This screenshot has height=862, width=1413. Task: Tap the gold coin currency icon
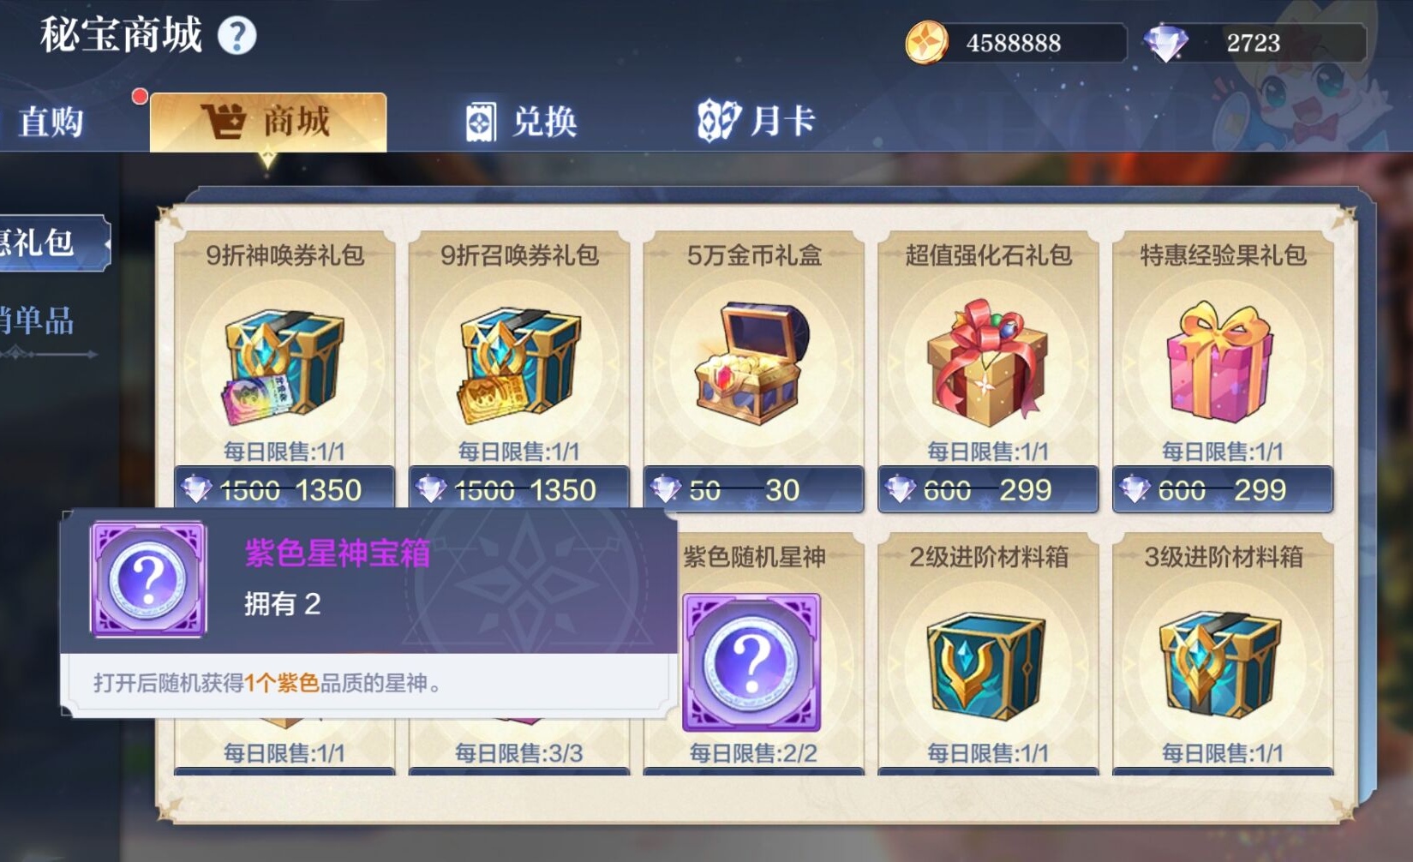926,42
